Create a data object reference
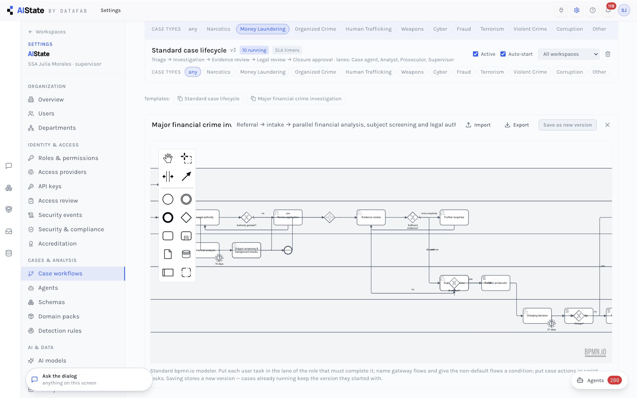Screen dimensions: 637x398 point(168,254)
